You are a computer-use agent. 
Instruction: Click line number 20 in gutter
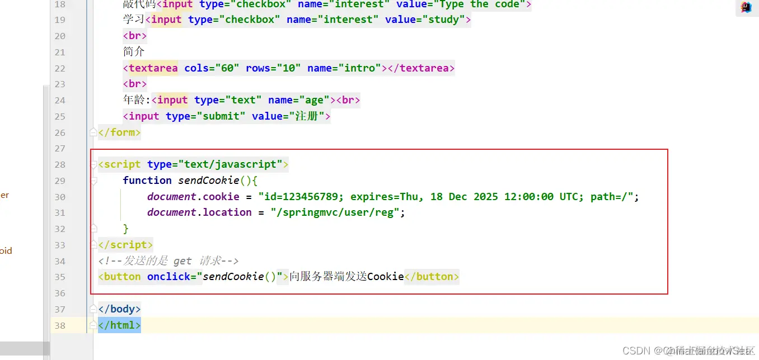coord(59,36)
